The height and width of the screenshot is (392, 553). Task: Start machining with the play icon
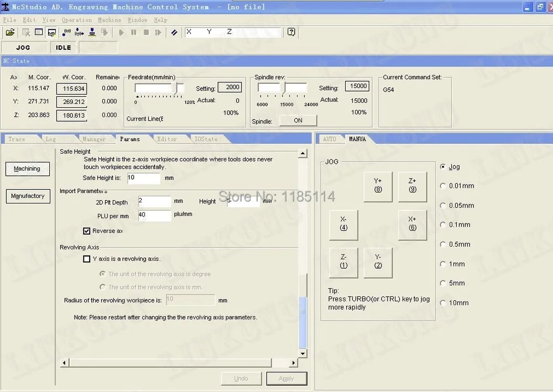pos(121,33)
